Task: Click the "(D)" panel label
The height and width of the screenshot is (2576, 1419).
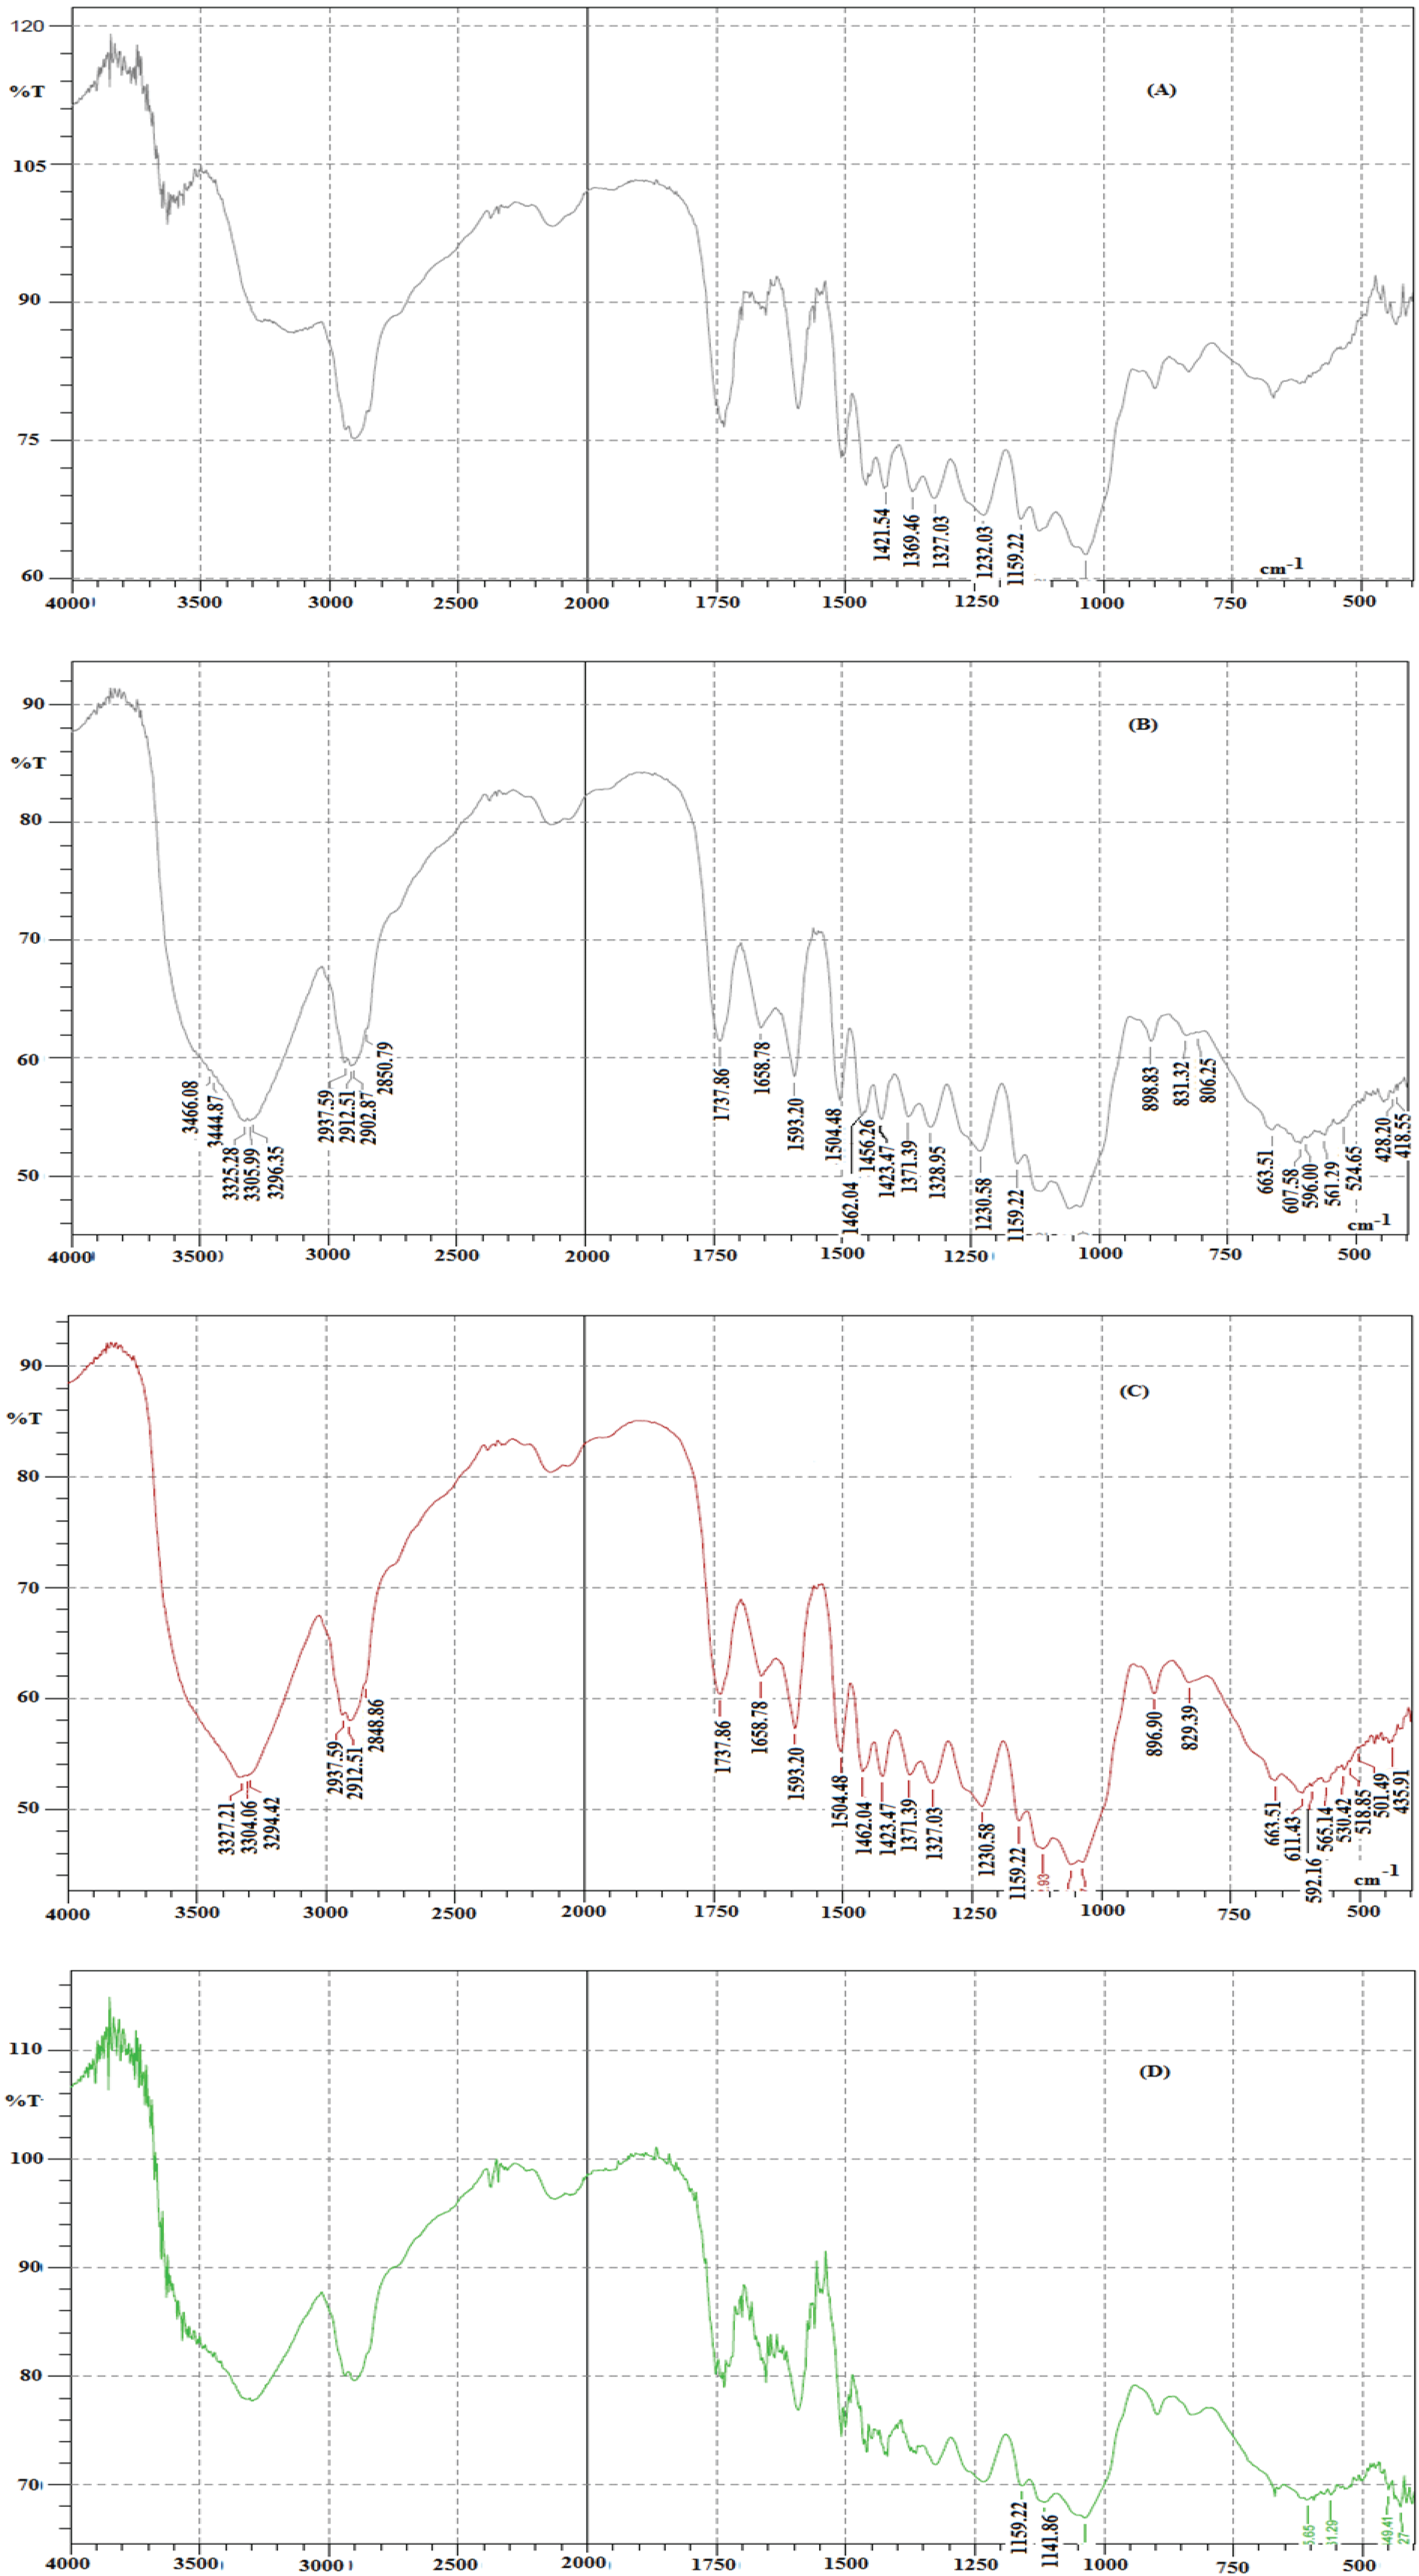Action: pyautogui.click(x=1154, y=2071)
